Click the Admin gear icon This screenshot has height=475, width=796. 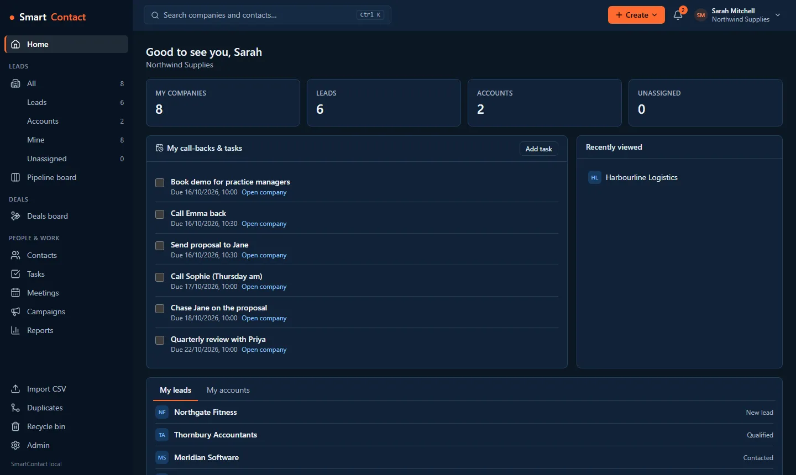click(x=15, y=445)
